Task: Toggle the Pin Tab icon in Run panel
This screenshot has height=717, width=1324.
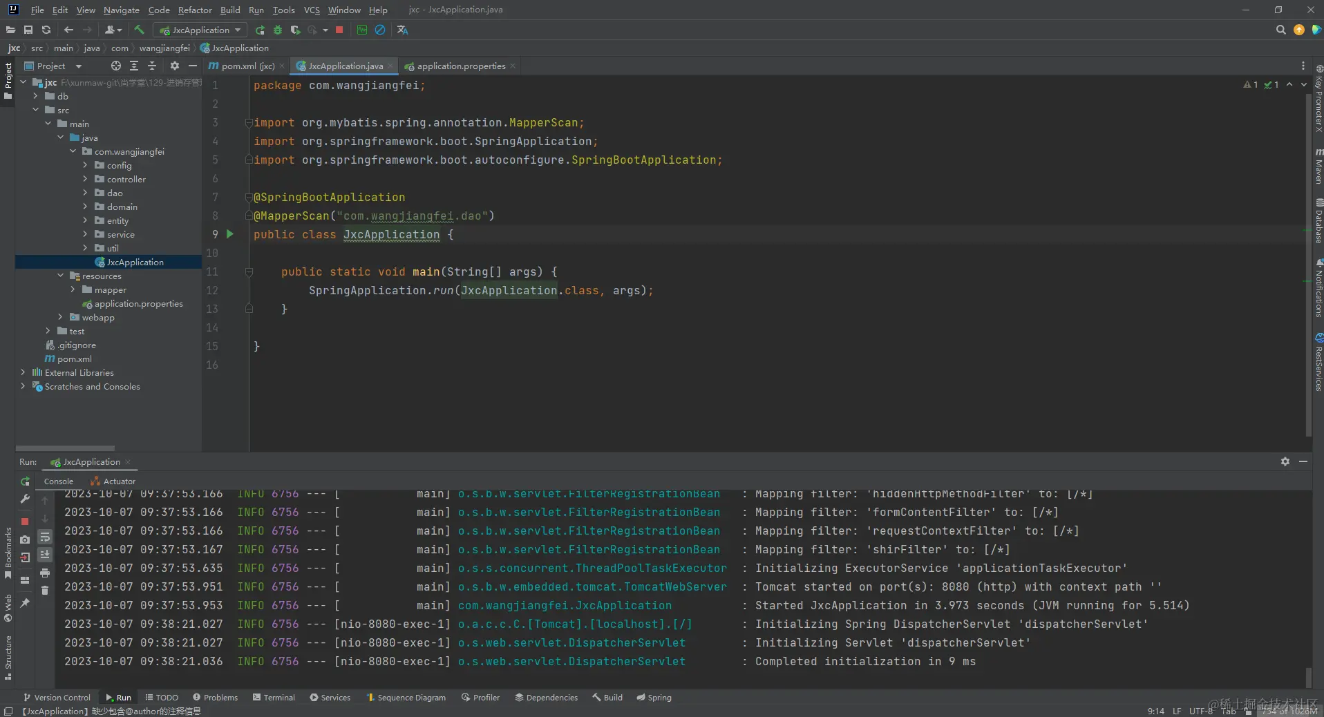Action: [x=25, y=602]
